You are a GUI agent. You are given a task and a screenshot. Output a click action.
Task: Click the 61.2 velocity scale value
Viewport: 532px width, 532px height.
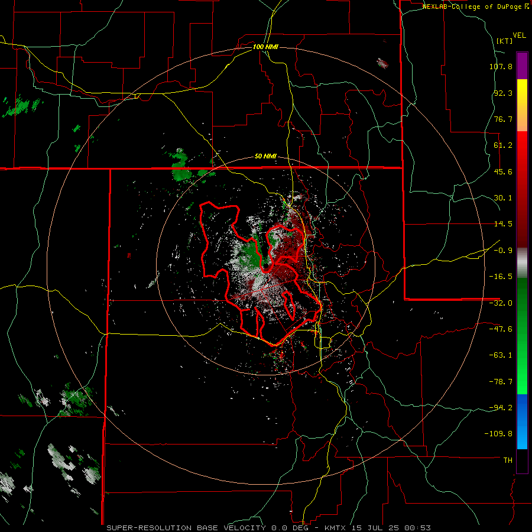[503, 145]
